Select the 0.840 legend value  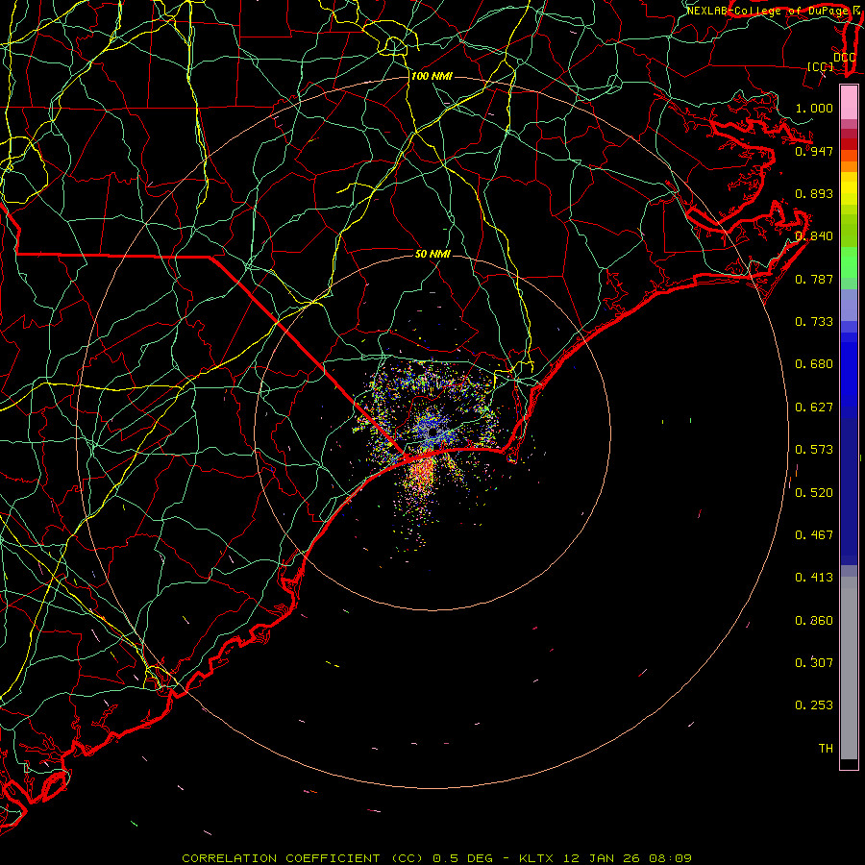[x=814, y=236]
